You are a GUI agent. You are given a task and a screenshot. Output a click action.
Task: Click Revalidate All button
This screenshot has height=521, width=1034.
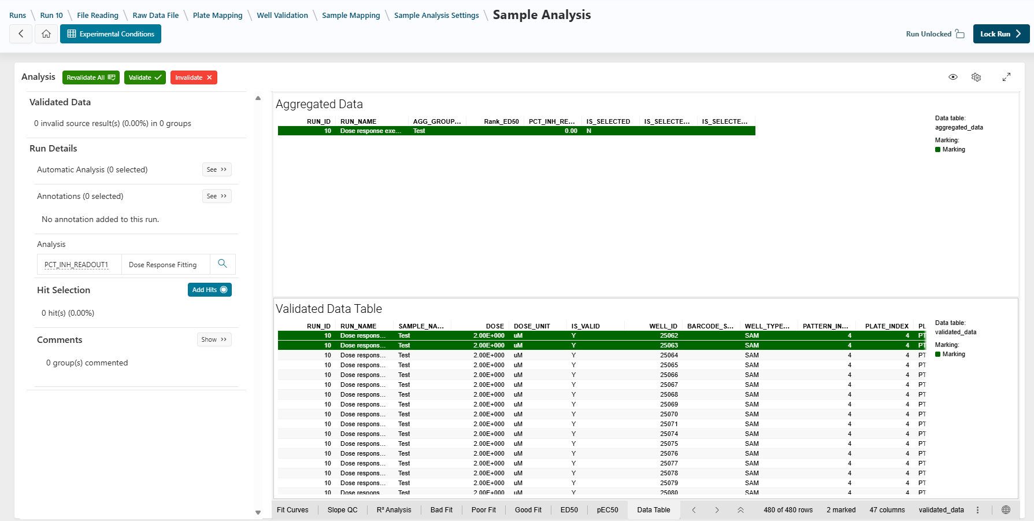click(x=91, y=77)
